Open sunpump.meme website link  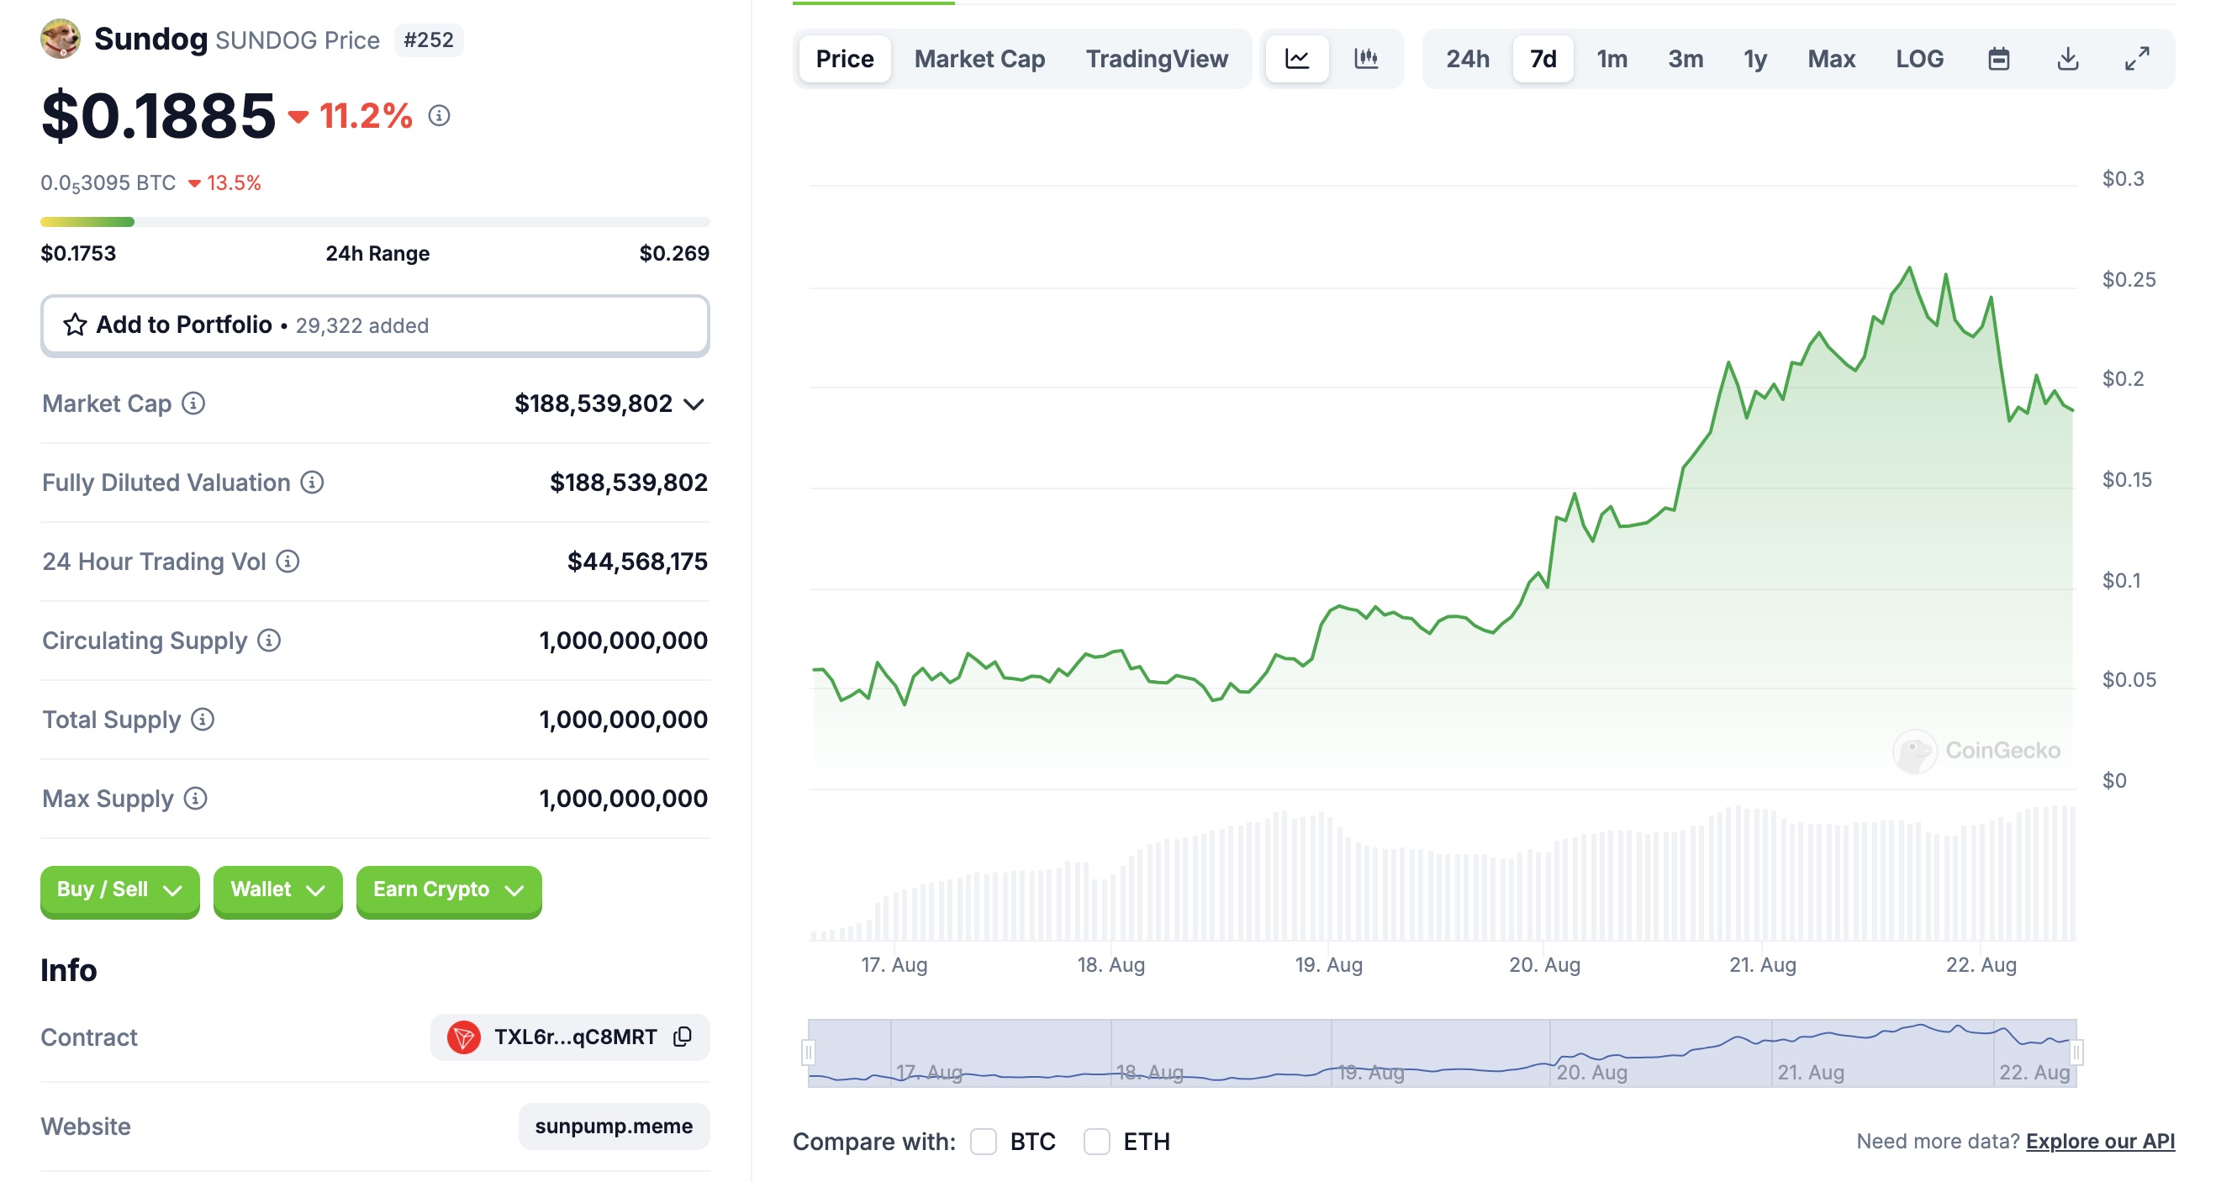pyautogui.click(x=614, y=1126)
